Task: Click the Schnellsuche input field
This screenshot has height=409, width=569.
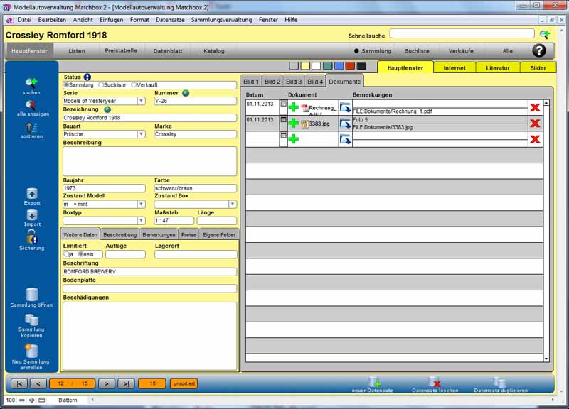Action: (x=462, y=33)
